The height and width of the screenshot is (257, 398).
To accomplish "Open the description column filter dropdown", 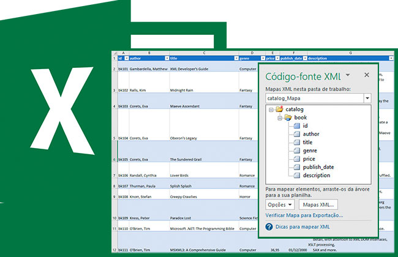I will click(x=391, y=58).
